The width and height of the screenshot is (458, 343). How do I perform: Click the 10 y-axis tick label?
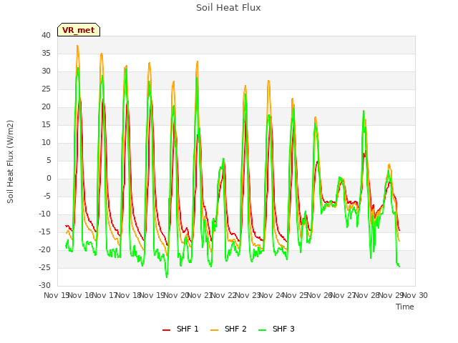click(x=46, y=142)
